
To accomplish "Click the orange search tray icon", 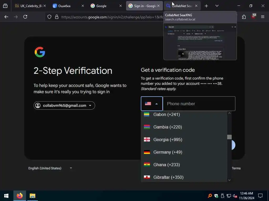I will tap(210, 196).
